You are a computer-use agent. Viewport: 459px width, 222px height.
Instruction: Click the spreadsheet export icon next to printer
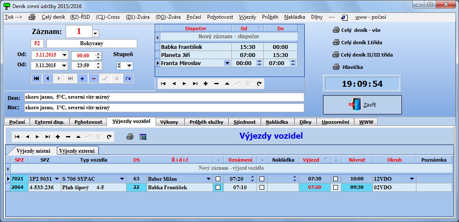pyautogui.click(x=143, y=137)
